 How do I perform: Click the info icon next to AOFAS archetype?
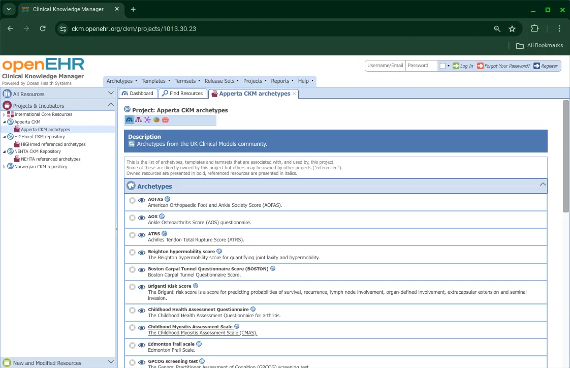(x=167, y=198)
